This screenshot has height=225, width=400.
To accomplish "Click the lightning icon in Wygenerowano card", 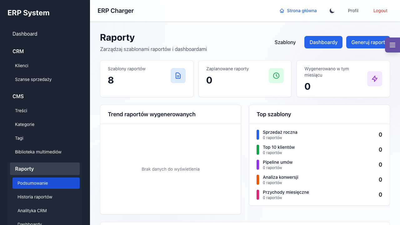I will 375,79.
